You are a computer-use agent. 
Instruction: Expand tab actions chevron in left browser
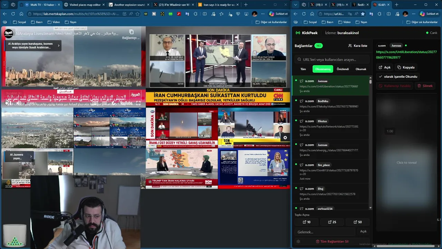(x=4, y=4)
